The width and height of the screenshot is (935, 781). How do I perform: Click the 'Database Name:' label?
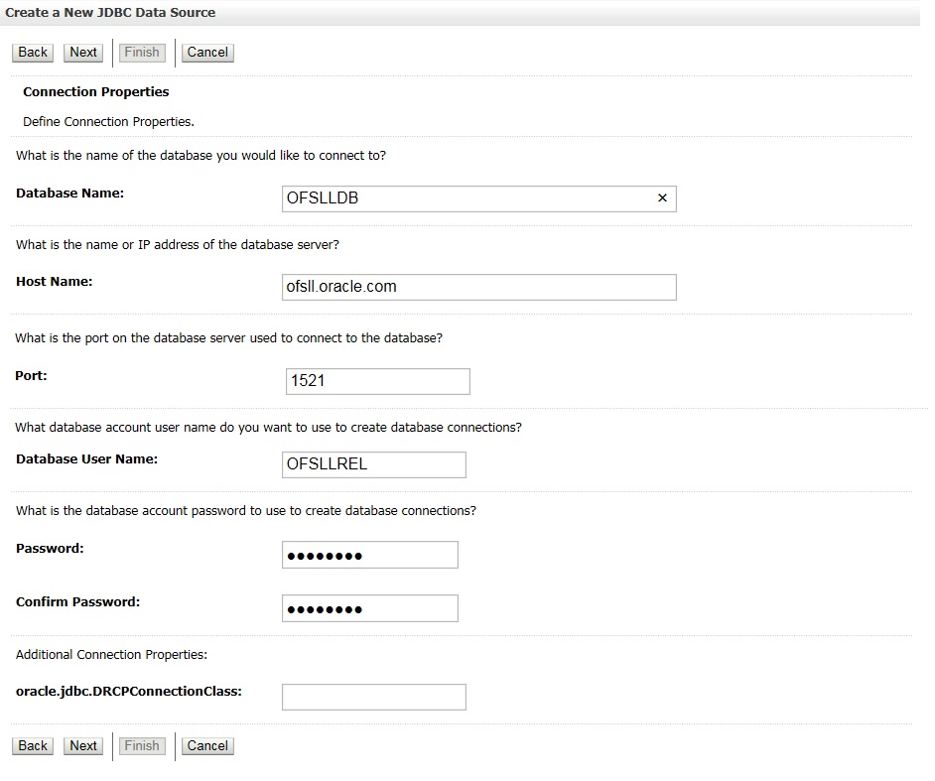tap(69, 194)
